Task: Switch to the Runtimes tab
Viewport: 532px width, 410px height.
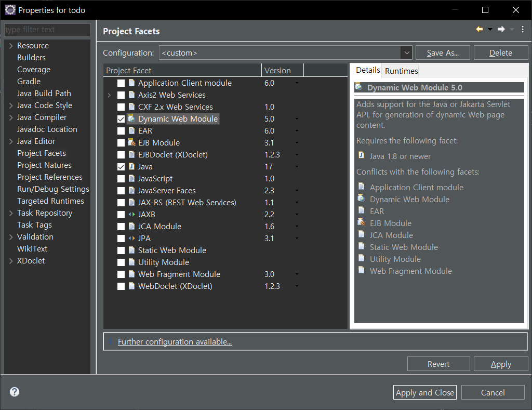Action: [401, 71]
